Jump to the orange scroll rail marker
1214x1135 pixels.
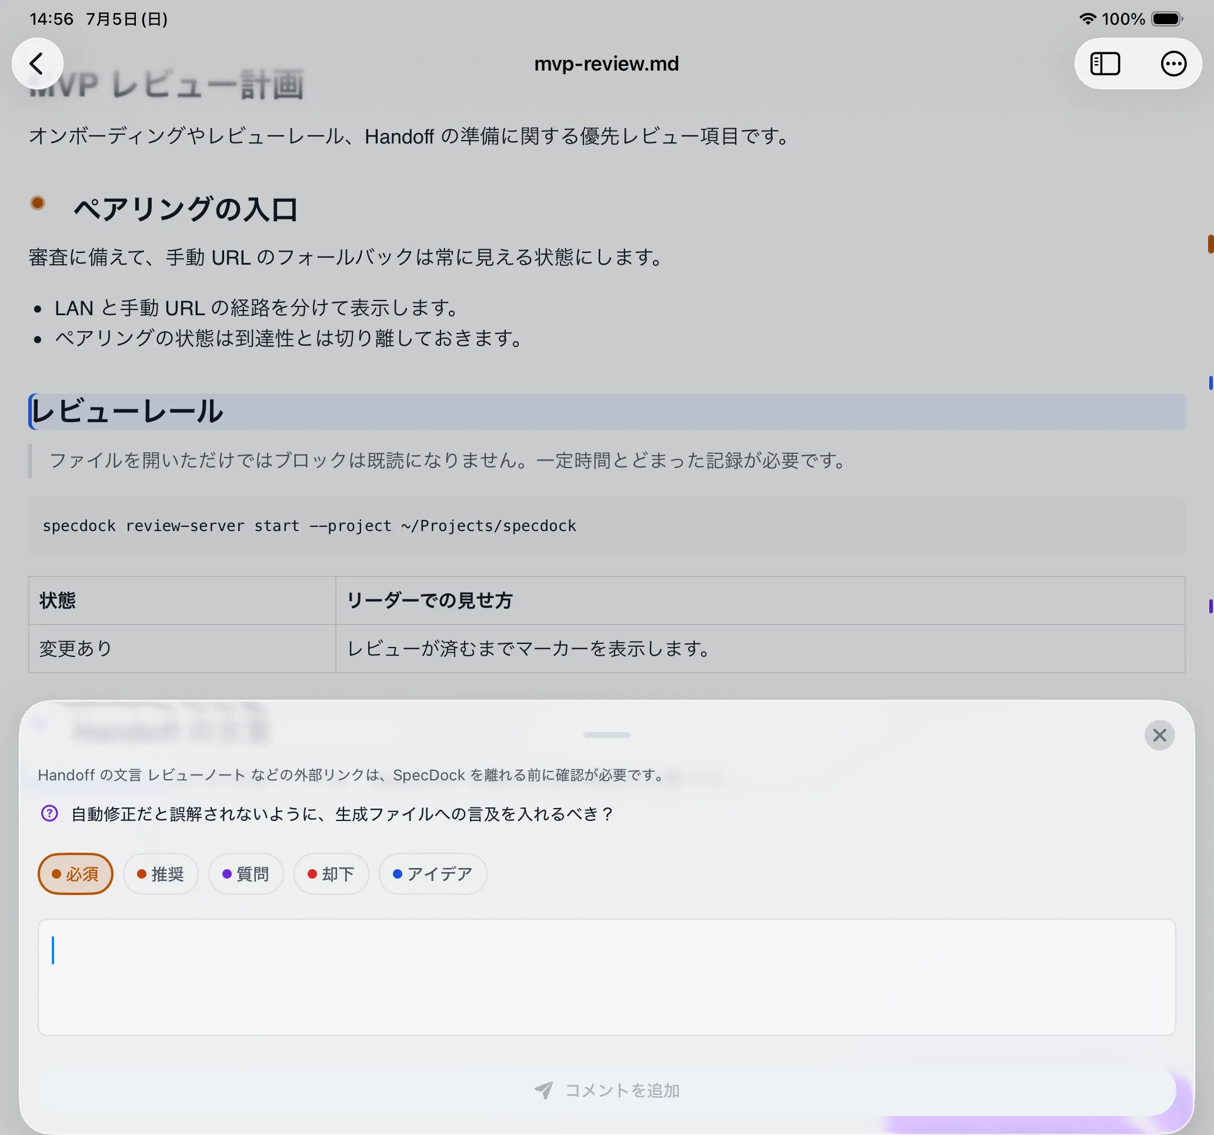coord(1210,243)
